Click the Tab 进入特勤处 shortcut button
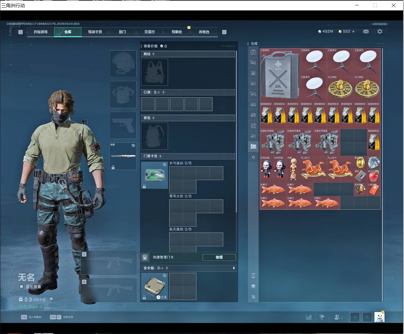The image size is (404, 334). tap(31, 317)
